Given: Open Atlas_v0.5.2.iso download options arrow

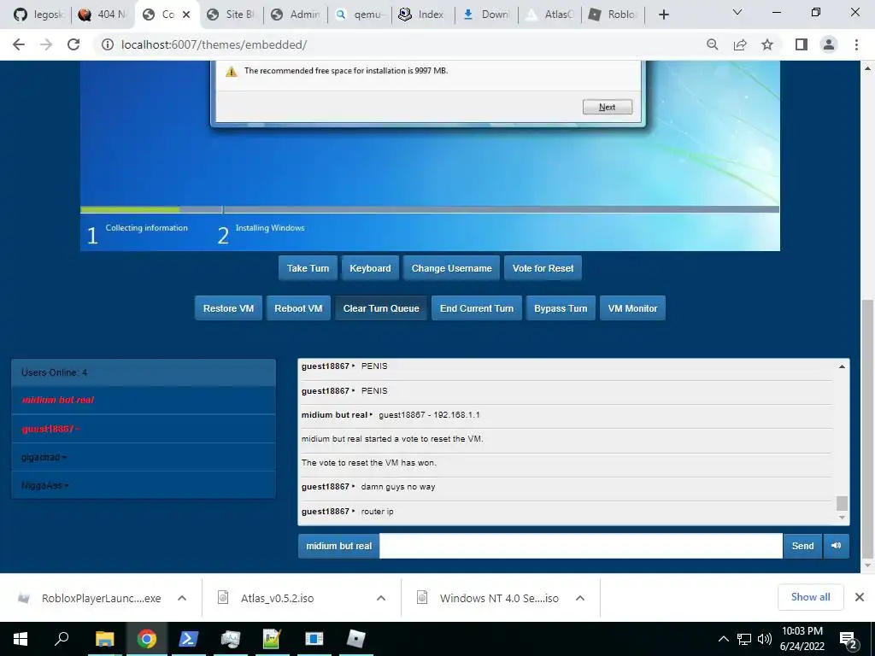Looking at the screenshot, I should pos(381,598).
